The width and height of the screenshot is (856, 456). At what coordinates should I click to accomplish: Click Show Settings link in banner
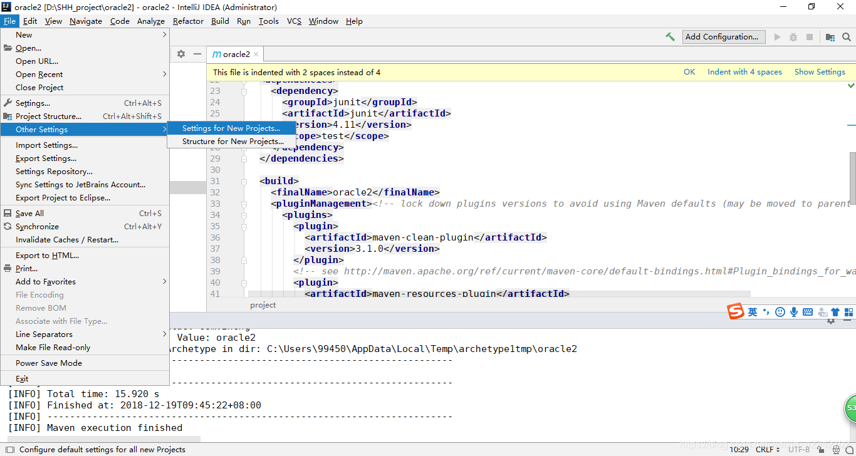coord(820,72)
